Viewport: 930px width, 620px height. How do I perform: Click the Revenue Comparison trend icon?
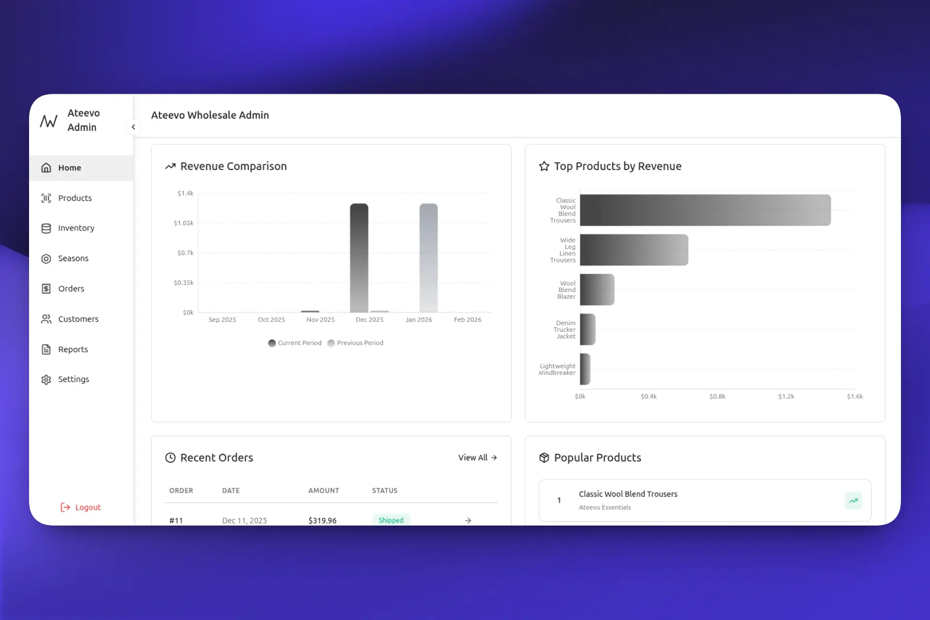click(170, 166)
